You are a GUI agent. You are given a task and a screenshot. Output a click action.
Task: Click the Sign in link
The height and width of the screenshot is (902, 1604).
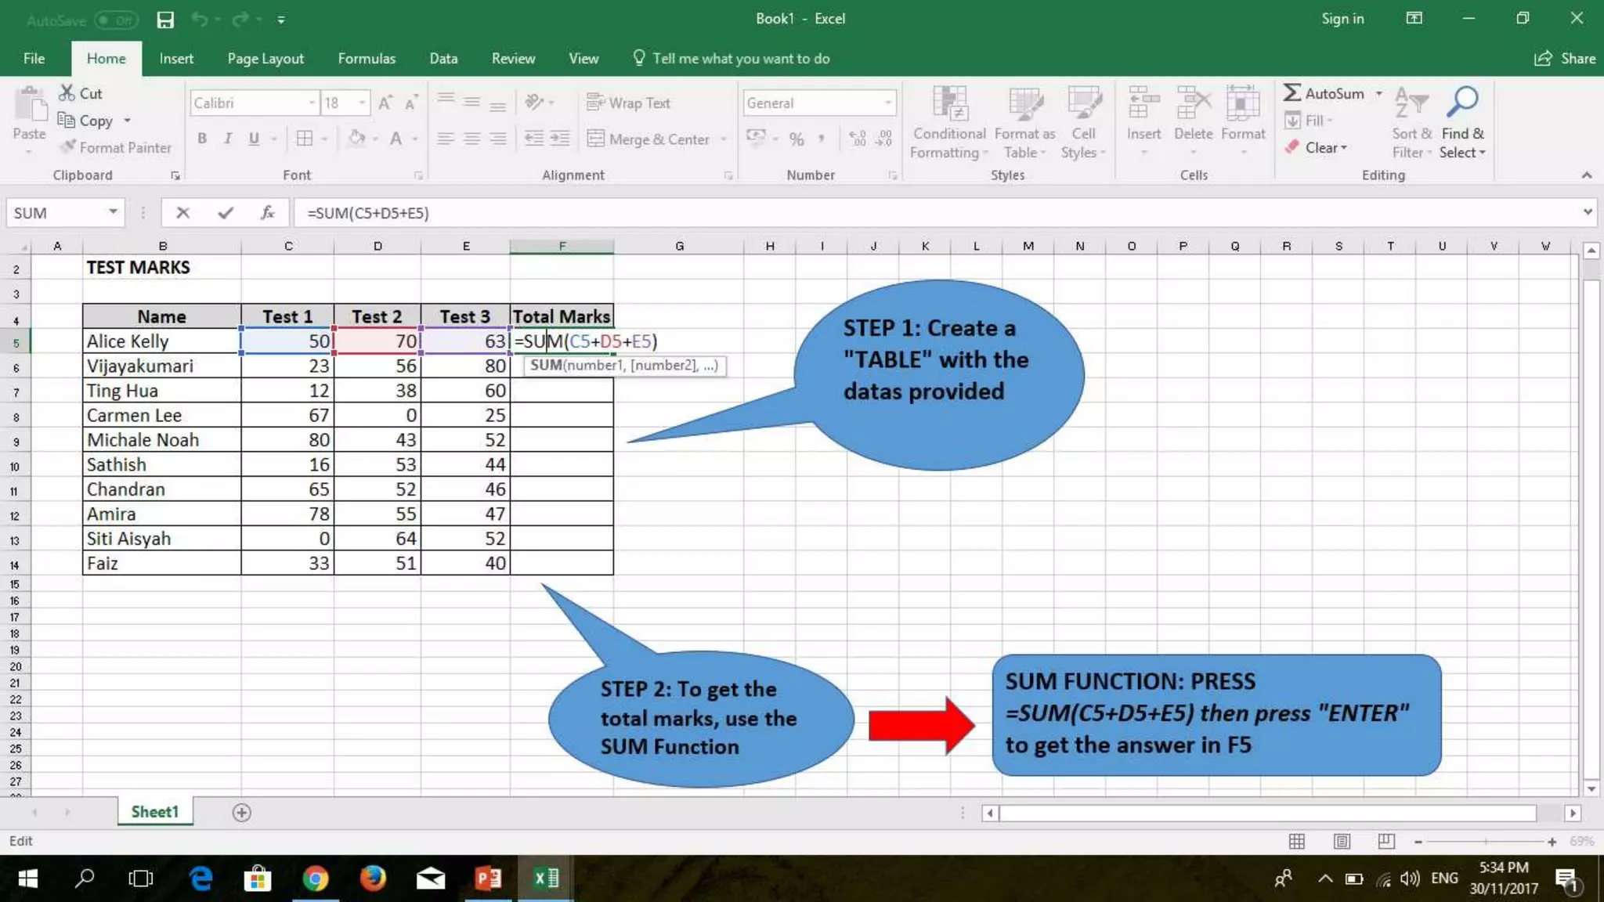coord(1342,19)
